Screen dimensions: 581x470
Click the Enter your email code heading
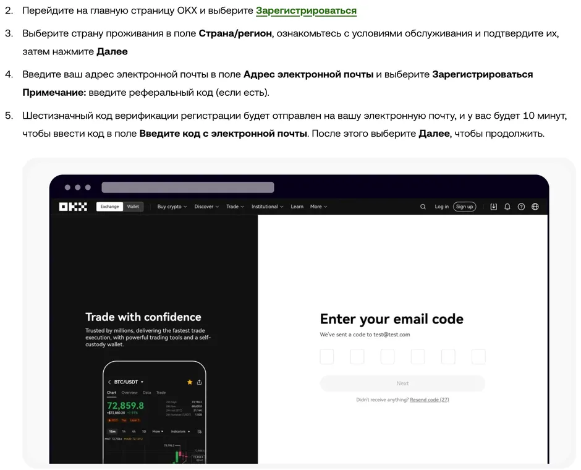tap(392, 319)
